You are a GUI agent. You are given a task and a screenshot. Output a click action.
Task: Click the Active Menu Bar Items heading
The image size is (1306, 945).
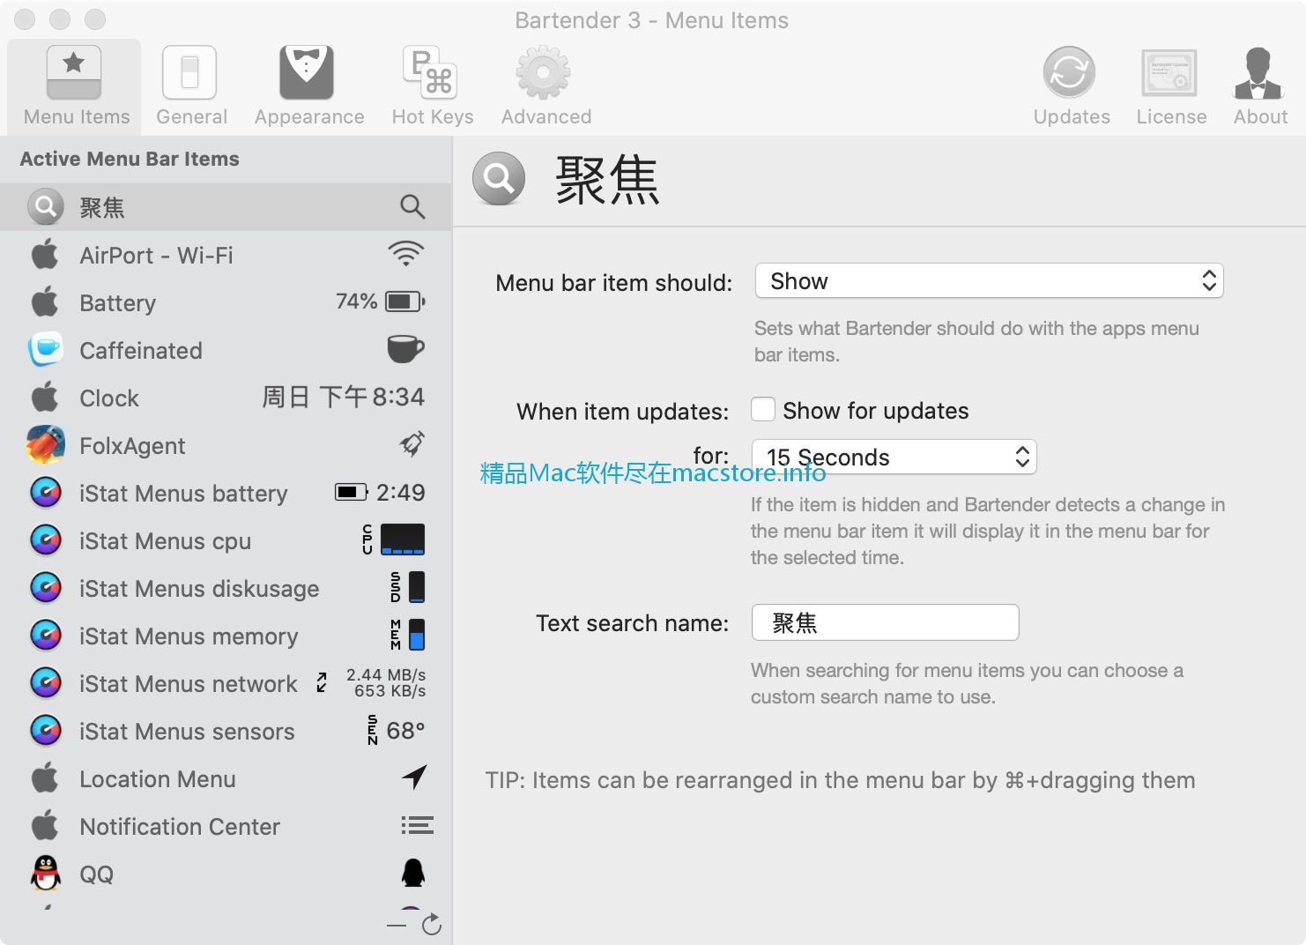pos(130,159)
